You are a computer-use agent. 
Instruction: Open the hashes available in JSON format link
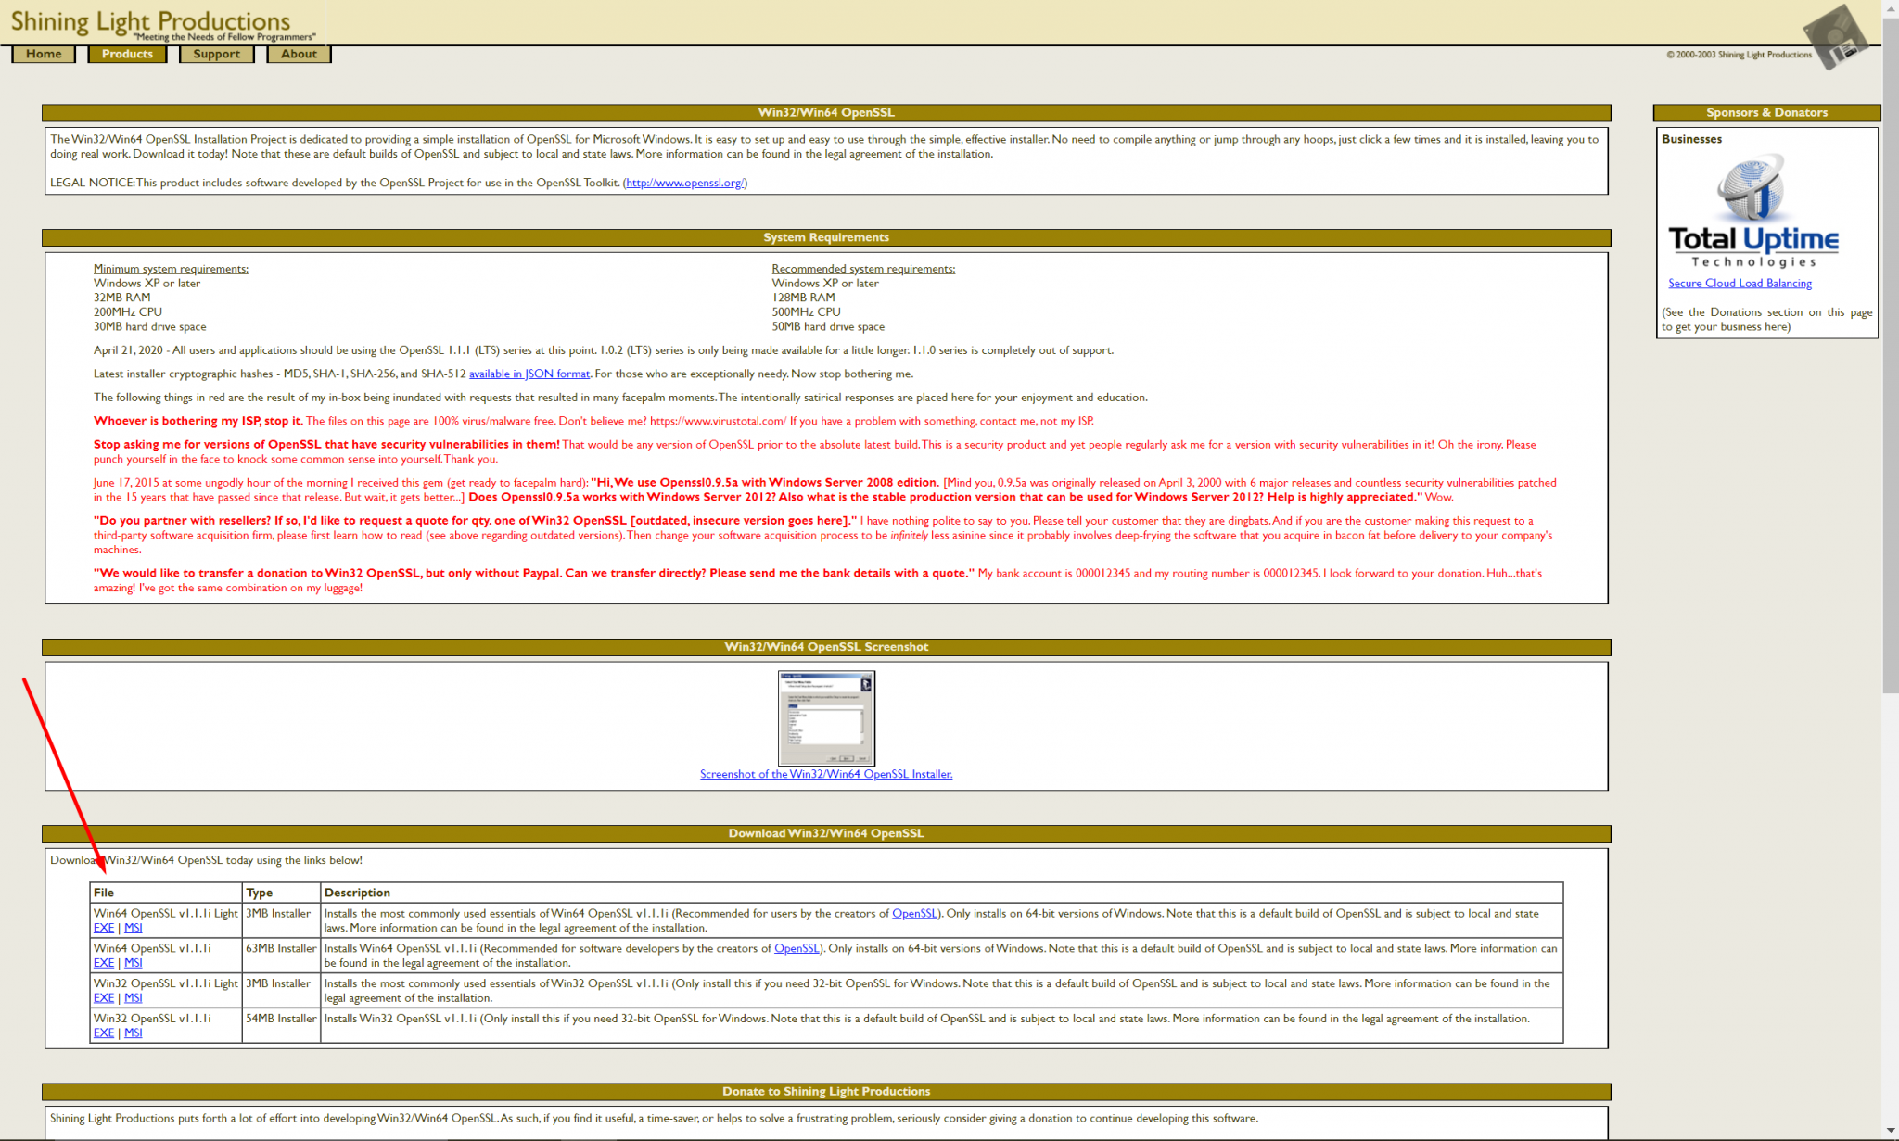(529, 374)
